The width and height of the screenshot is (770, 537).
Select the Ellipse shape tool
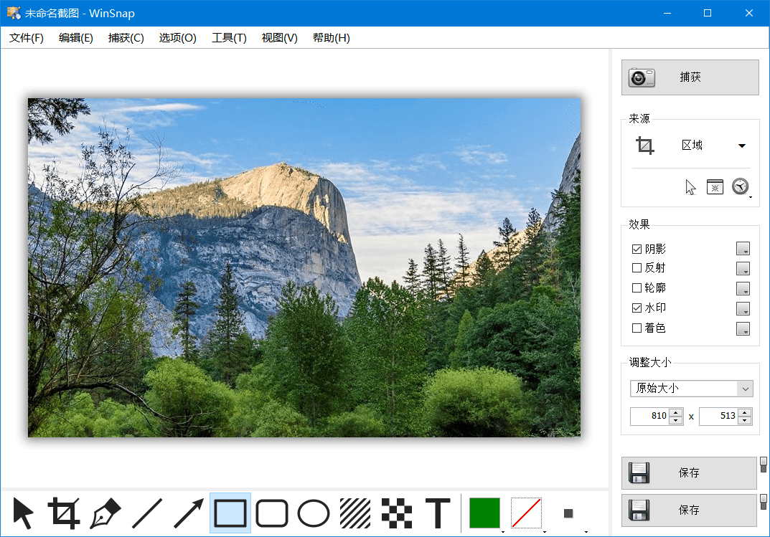[x=314, y=513]
